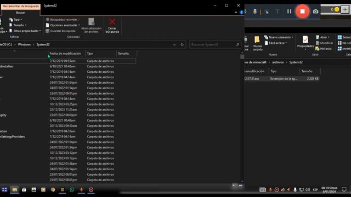Viewport: 351px width, 197px height.
Task: Select the Herramientas de búsqueda tab
Action: 21,6
